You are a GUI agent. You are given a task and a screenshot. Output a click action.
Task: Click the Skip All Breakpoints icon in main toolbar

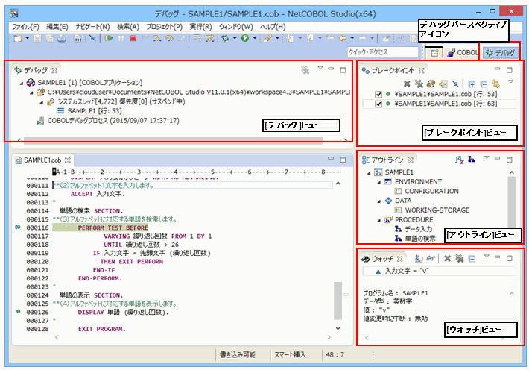92,39
